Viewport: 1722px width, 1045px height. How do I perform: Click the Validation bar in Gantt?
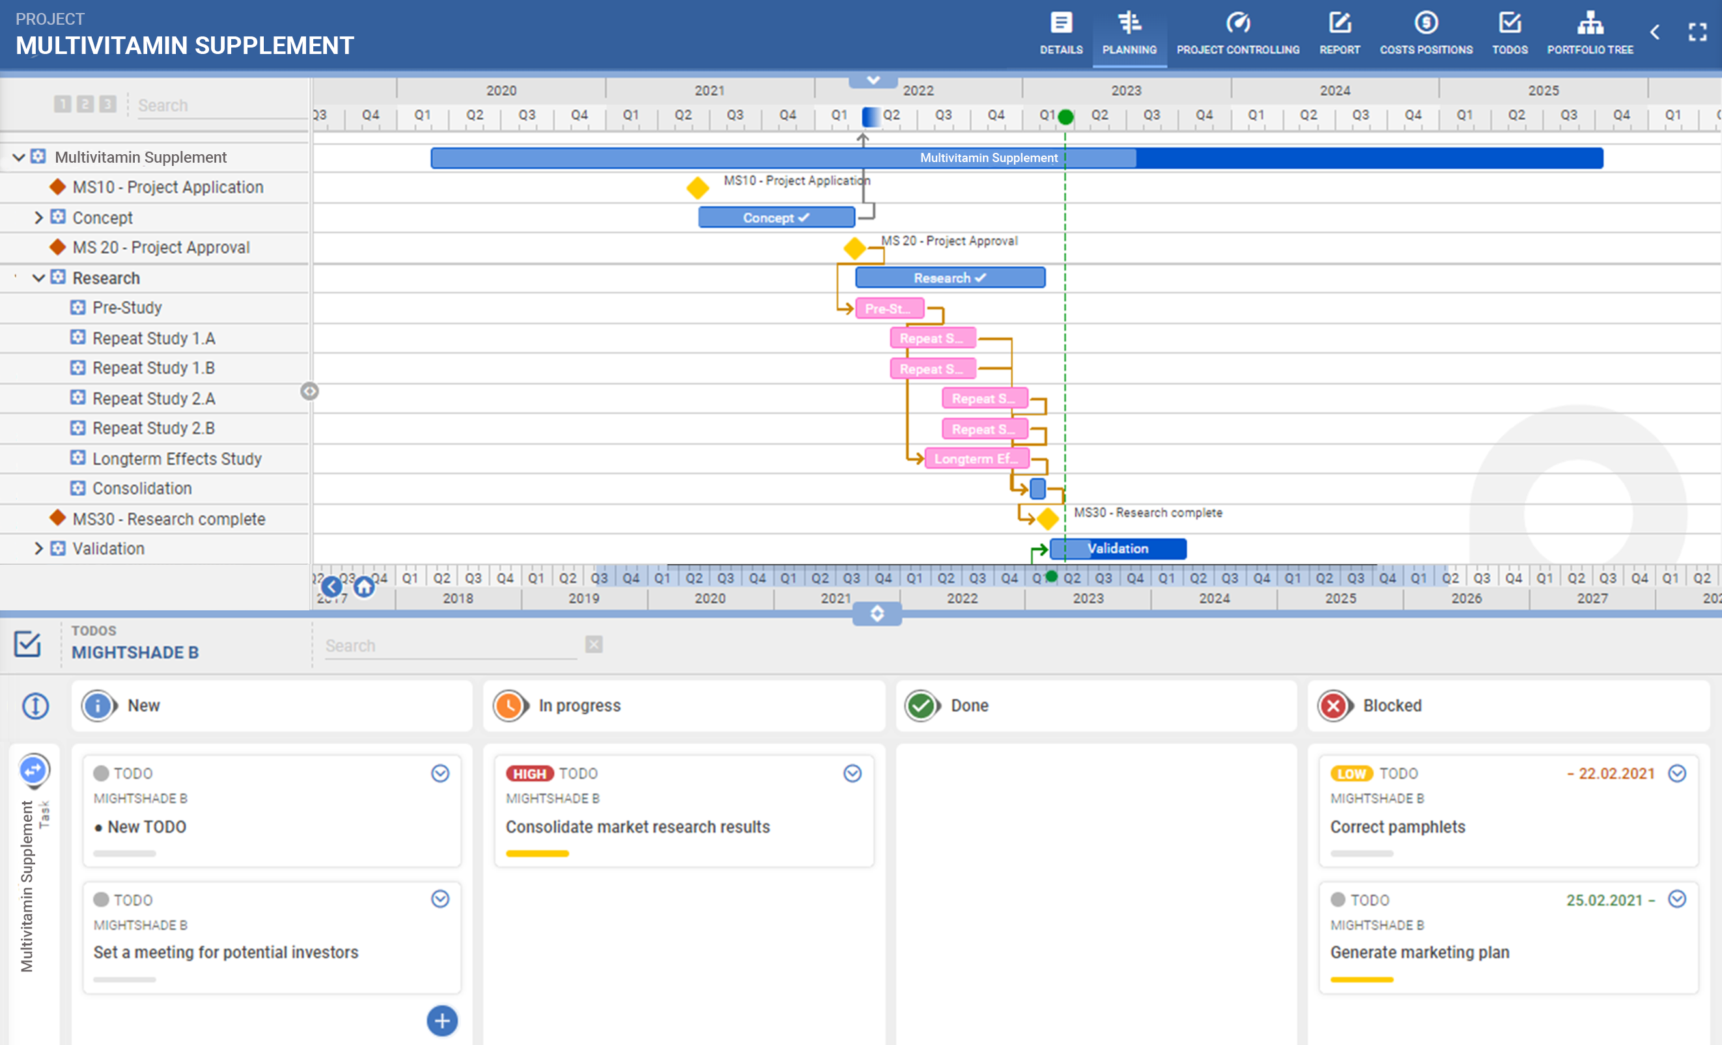click(1118, 549)
